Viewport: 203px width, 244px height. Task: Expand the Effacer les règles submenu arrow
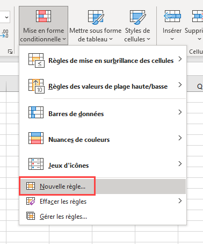[x=180, y=201]
